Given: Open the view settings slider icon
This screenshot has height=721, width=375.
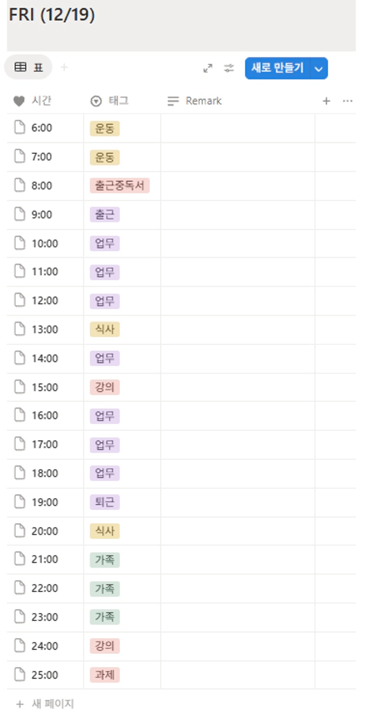Looking at the screenshot, I should (229, 68).
